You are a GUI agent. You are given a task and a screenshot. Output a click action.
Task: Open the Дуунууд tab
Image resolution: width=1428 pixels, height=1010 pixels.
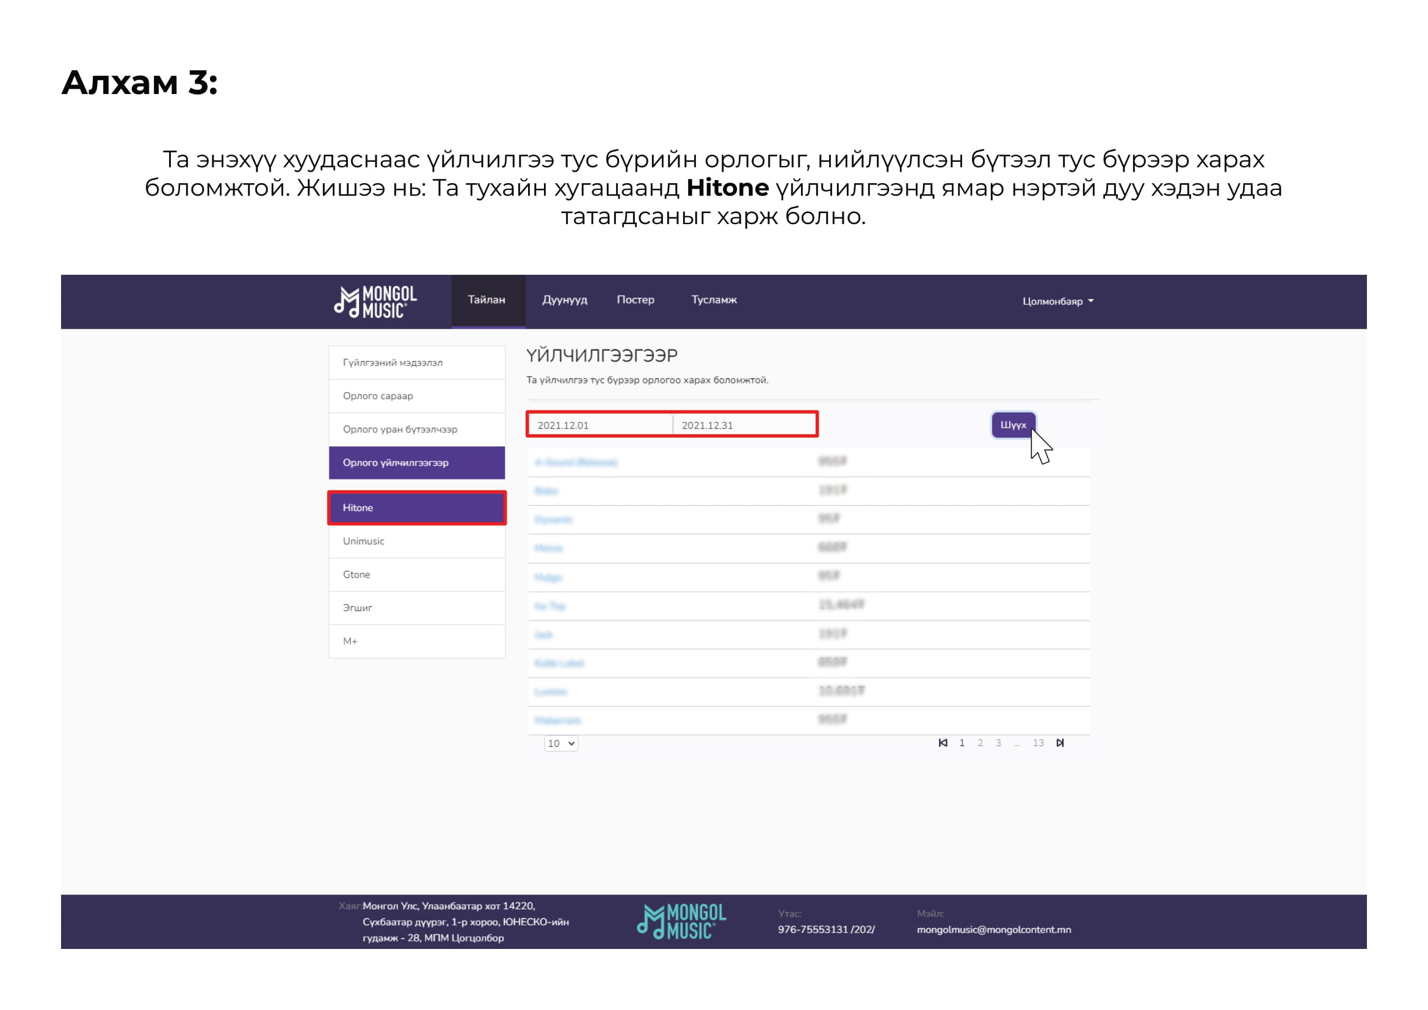coord(564,300)
